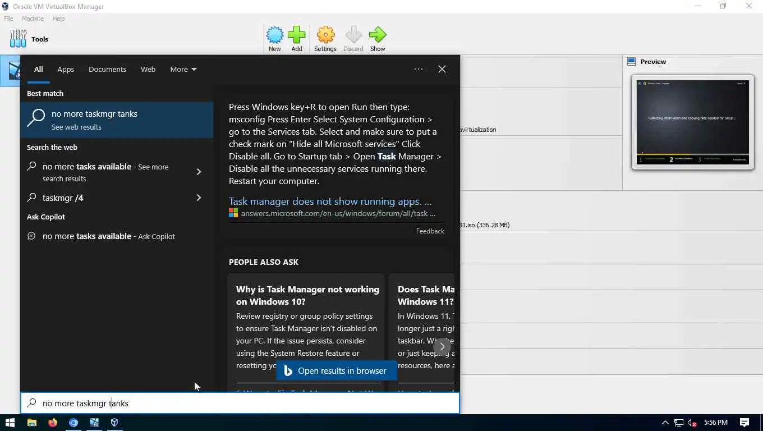Click the Preview section header
The image size is (763, 431).
pyautogui.click(x=653, y=62)
